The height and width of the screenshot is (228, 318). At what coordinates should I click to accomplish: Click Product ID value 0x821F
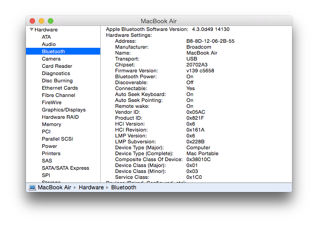pyautogui.click(x=195, y=118)
